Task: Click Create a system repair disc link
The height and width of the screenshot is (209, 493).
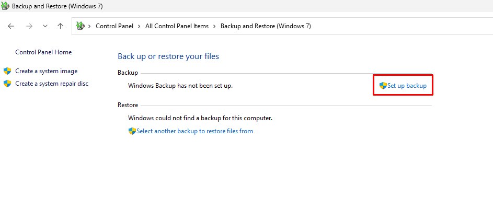Action: tap(52, 84)
